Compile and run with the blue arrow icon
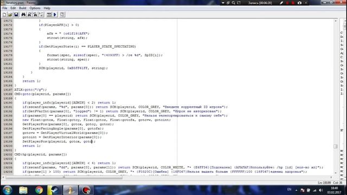Image resolution: width=347 pixels, height=195 pixels. 55,15
